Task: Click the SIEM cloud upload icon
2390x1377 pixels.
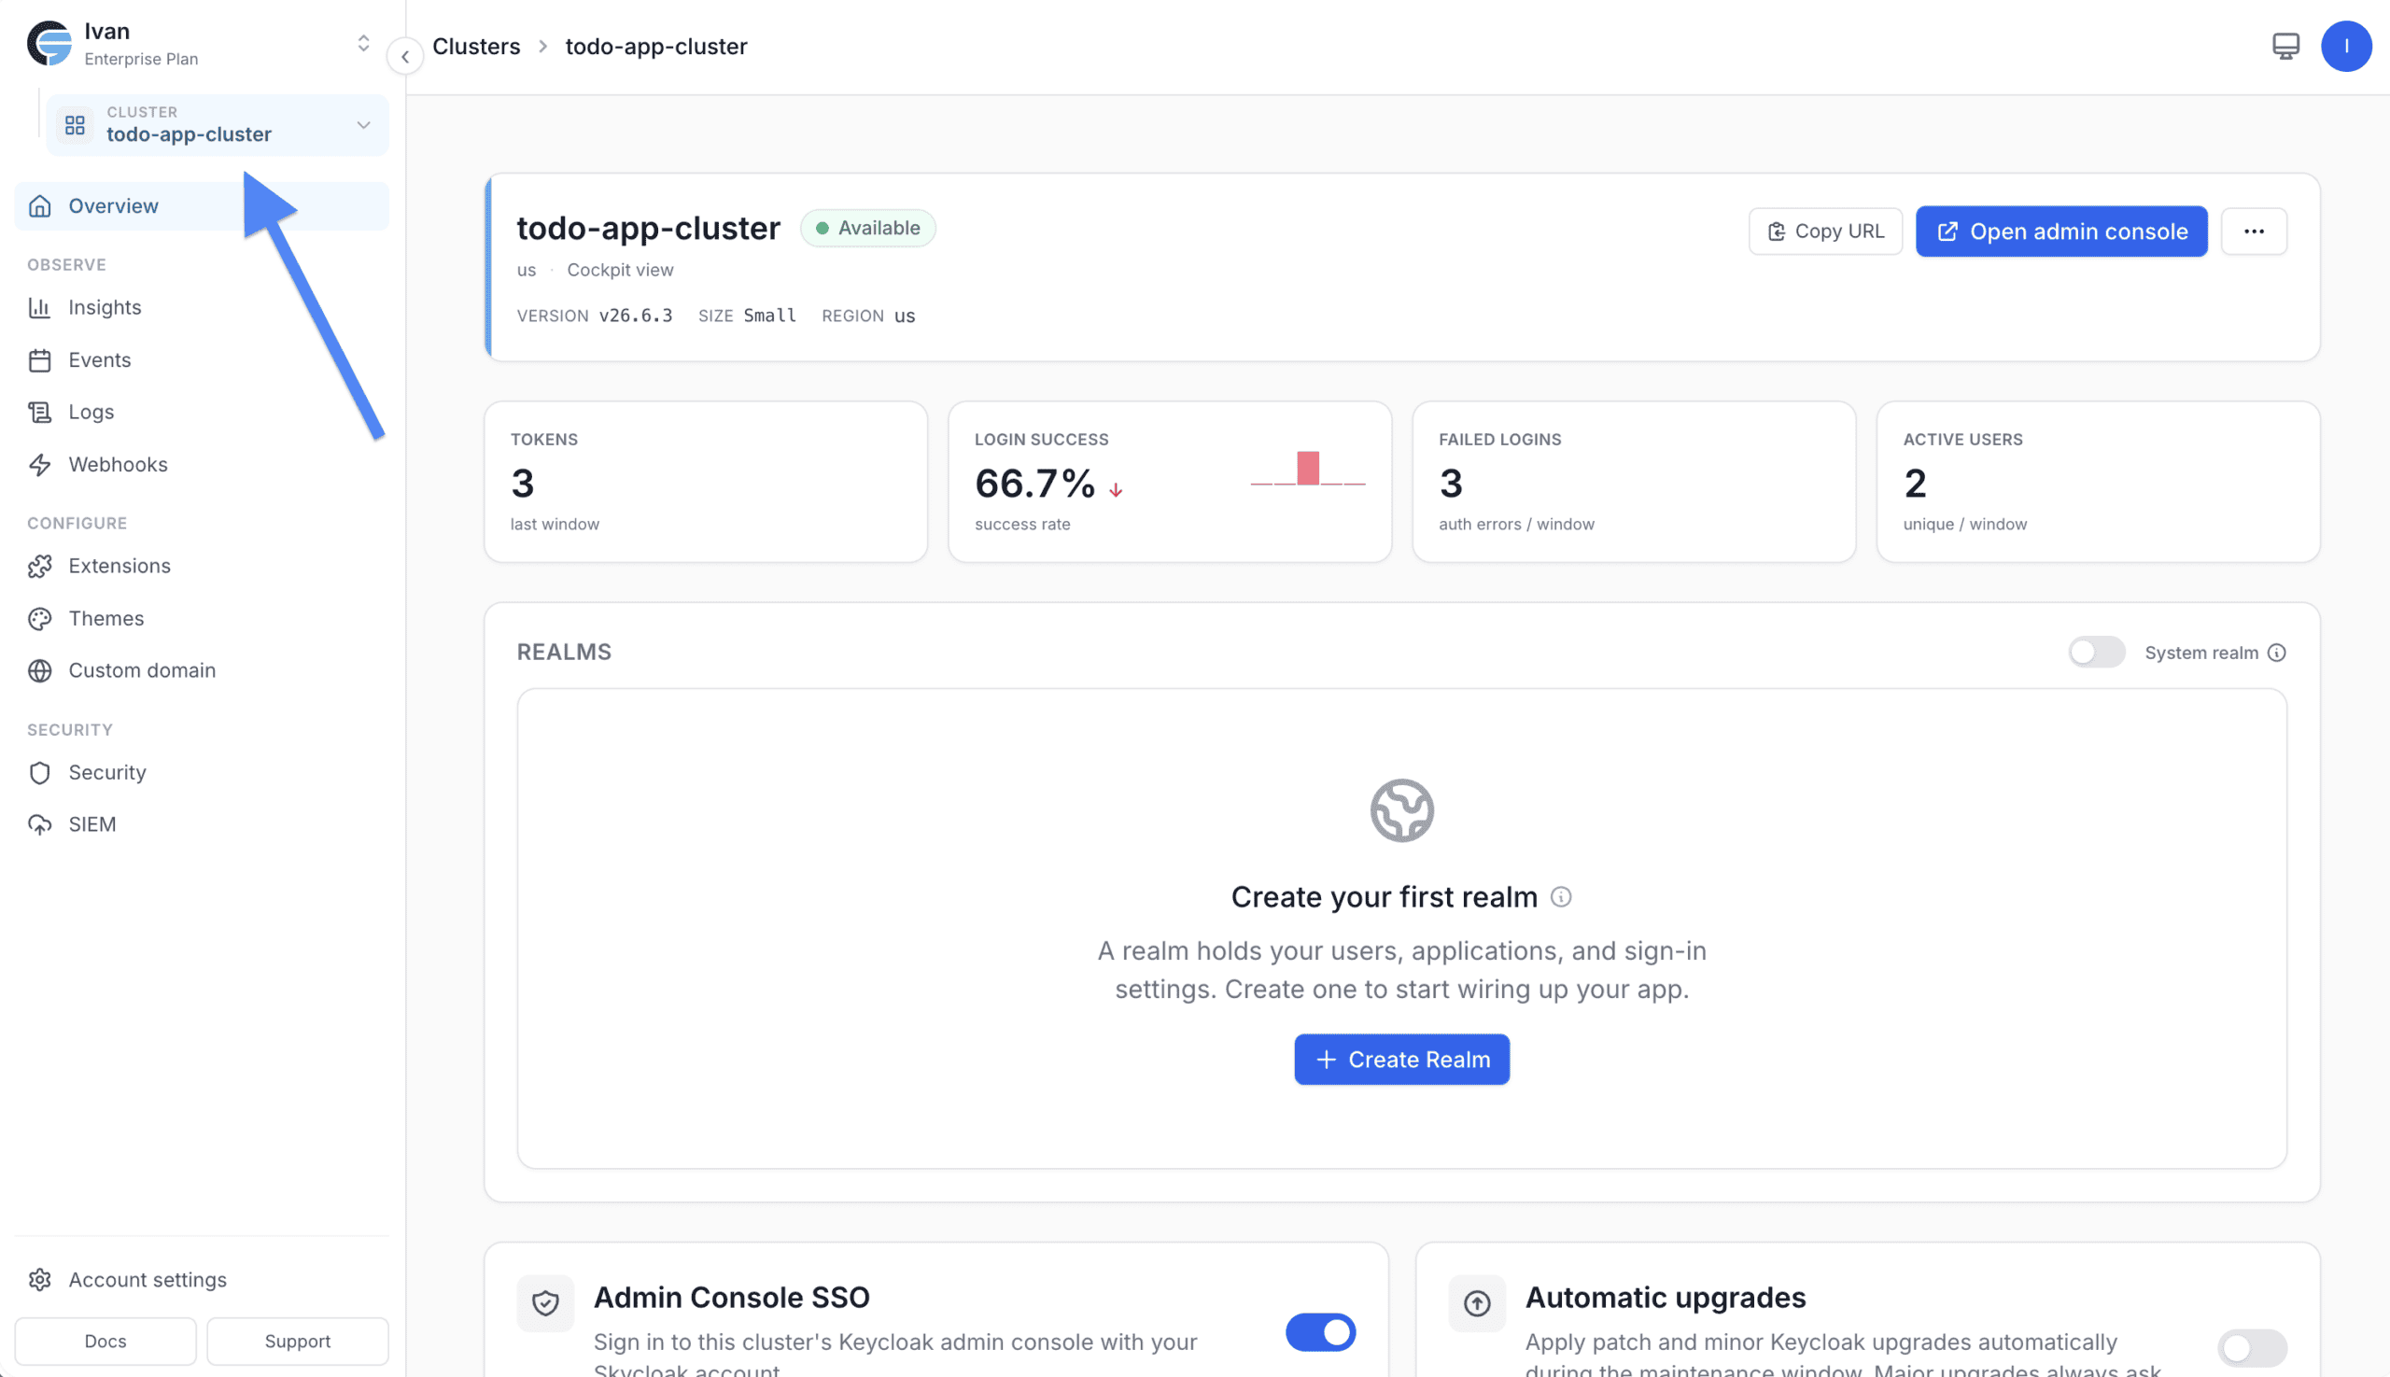Action: [x=40, y=824]
